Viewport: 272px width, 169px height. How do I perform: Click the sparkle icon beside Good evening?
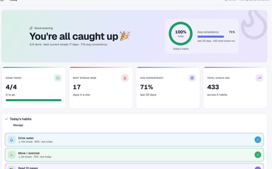pos(31,28)
